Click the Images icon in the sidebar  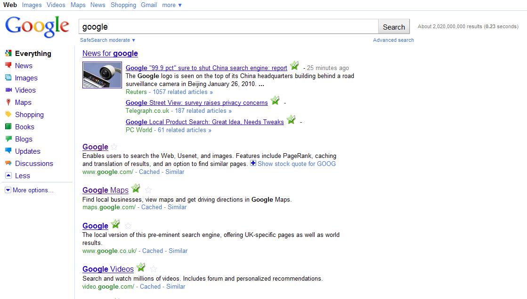[x=8, y=78]
